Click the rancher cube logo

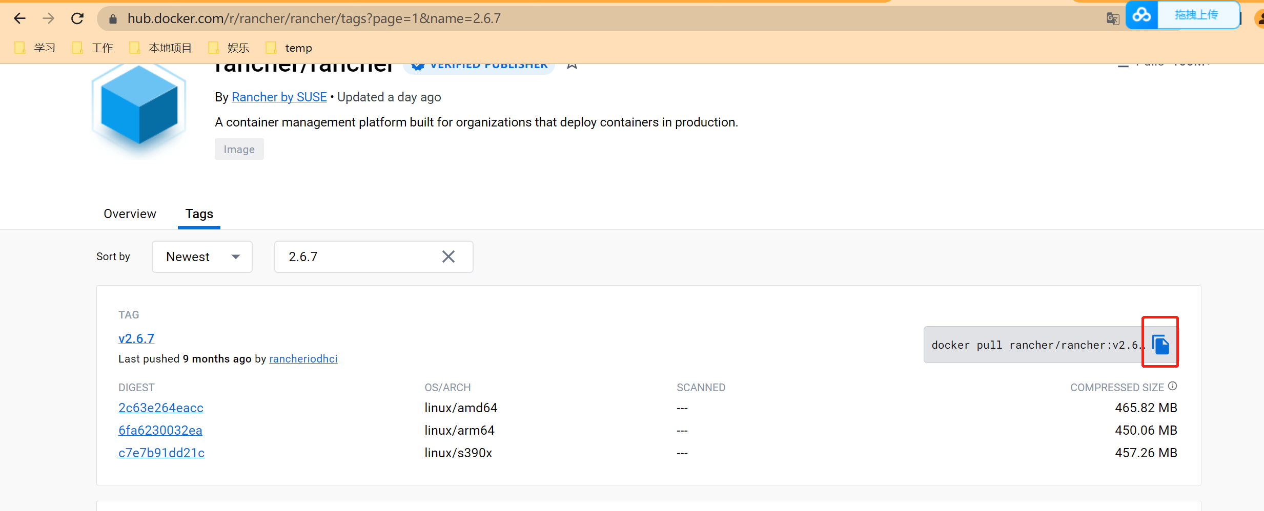pos(139,109)
